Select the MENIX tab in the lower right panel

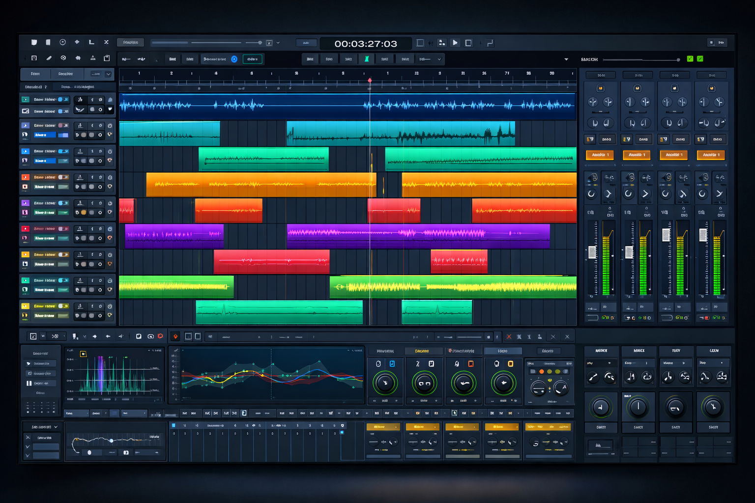pyautogui.click(x=601, y=351)
